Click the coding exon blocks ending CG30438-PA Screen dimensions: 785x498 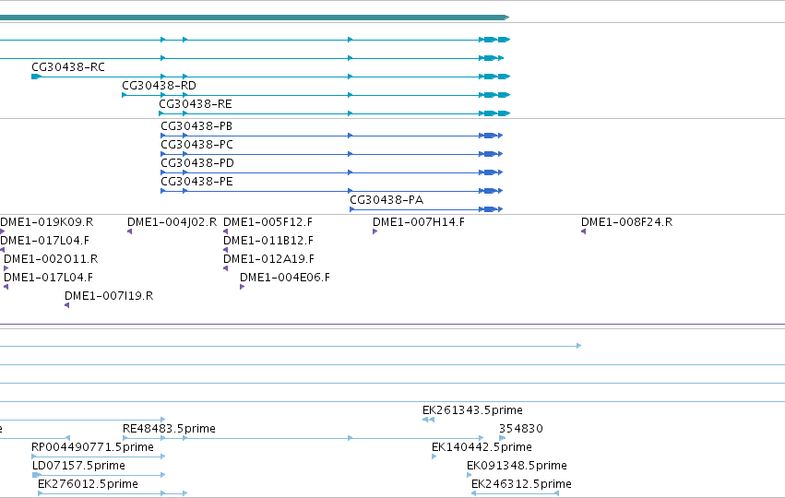point(491,209)
